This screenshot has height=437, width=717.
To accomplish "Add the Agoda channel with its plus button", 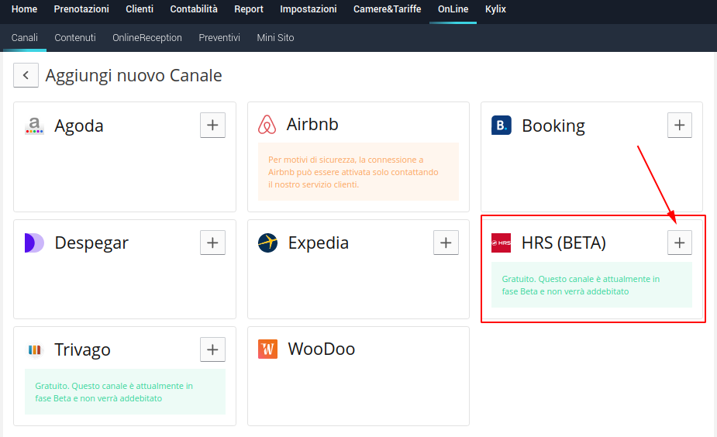I will (x=212, y=126).
